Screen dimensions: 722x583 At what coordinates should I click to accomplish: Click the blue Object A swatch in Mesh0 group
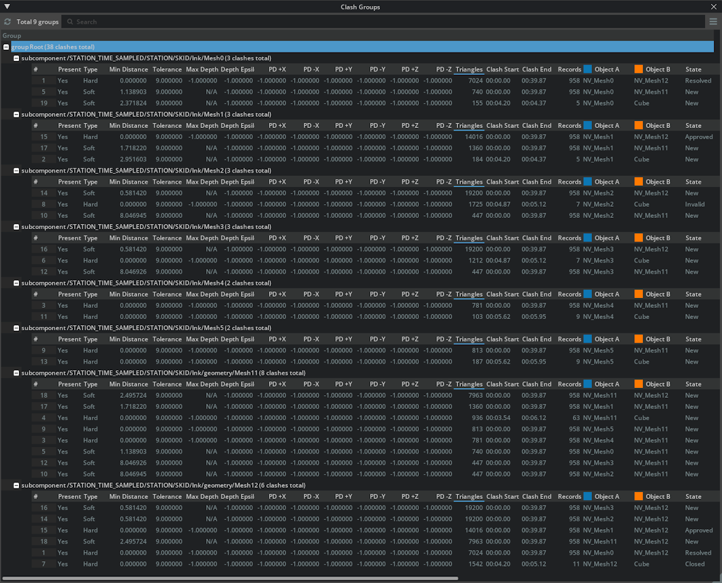pos(587,69)
